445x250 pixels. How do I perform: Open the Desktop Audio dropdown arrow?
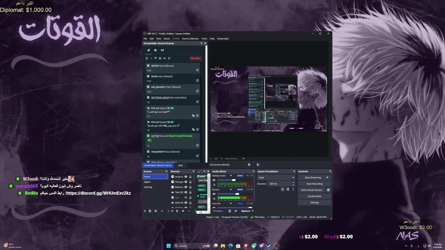tap(230, 176)
